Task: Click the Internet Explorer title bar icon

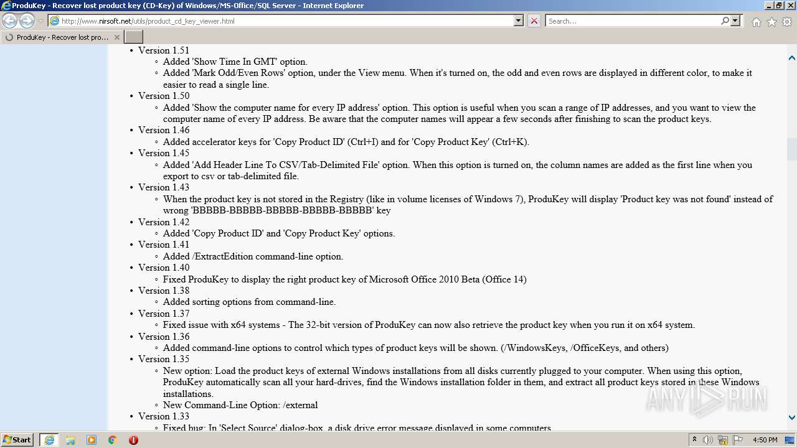Action: [x=6, y=6]
